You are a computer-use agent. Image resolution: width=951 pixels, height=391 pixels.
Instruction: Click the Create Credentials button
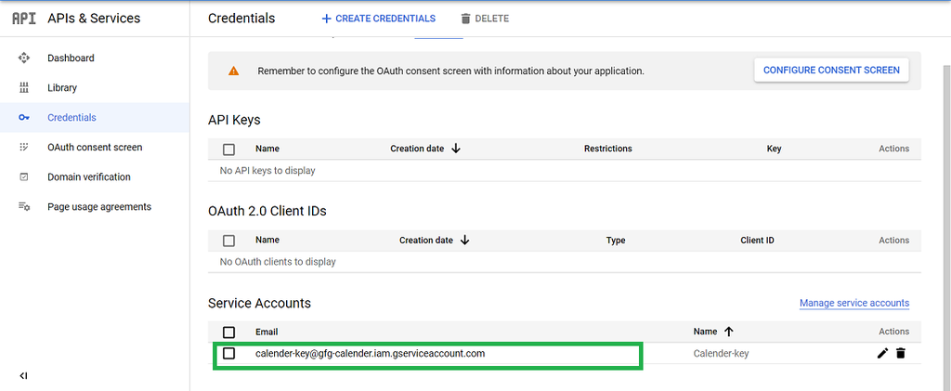point(378,19)
